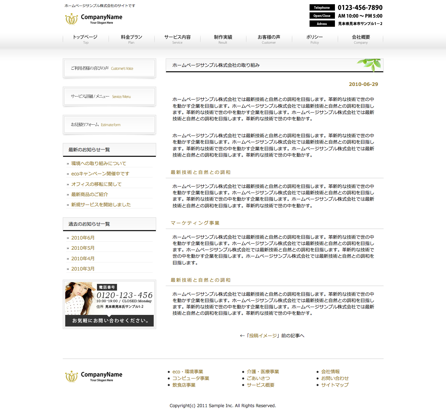Image resolution: width=446 pixels, height=410 pixels.
Task: Open footer link 介護・医療事業
Action: 263,372
